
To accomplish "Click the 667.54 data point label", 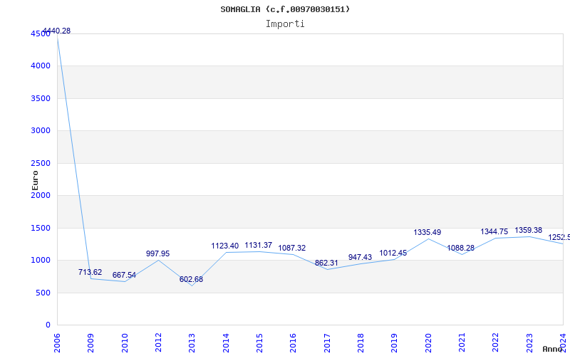I will point(124,275).
